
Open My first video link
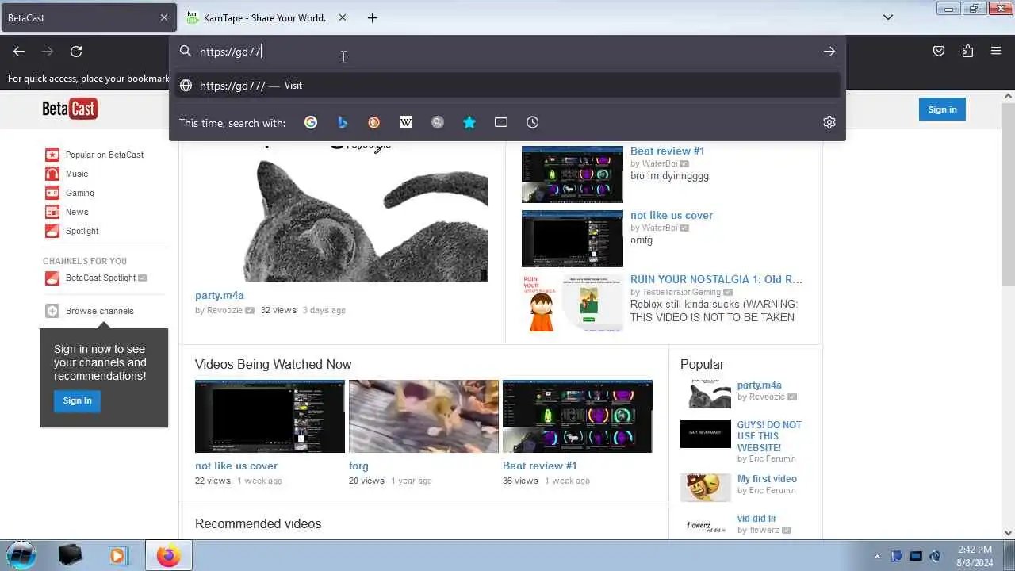click(767, 479)
